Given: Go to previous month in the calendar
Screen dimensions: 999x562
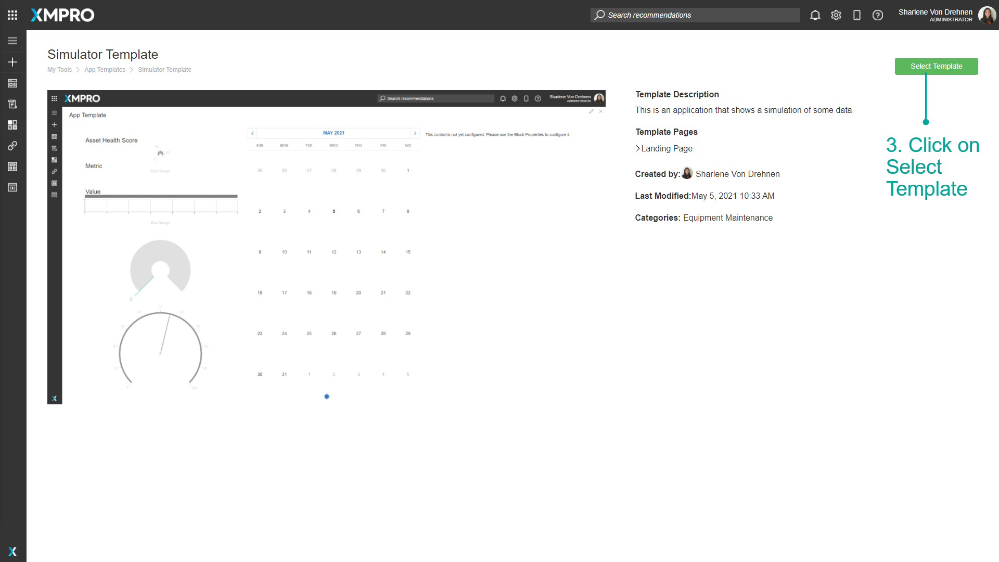Looking at the screenshot, I should pos(252,133).
